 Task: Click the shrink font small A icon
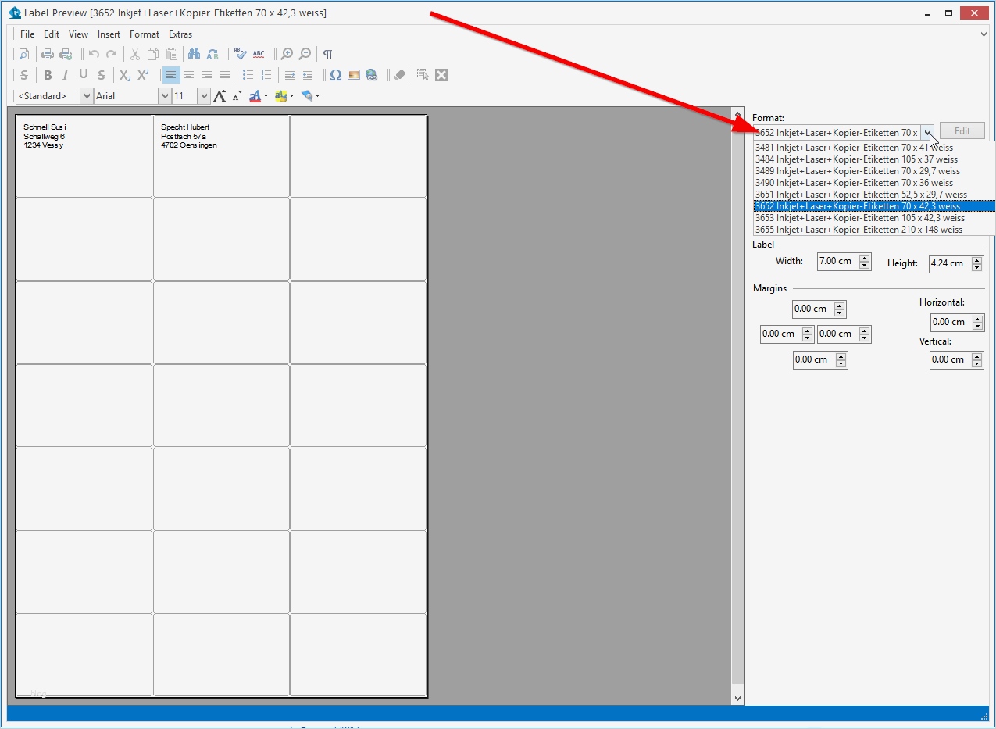pos(237,96)
